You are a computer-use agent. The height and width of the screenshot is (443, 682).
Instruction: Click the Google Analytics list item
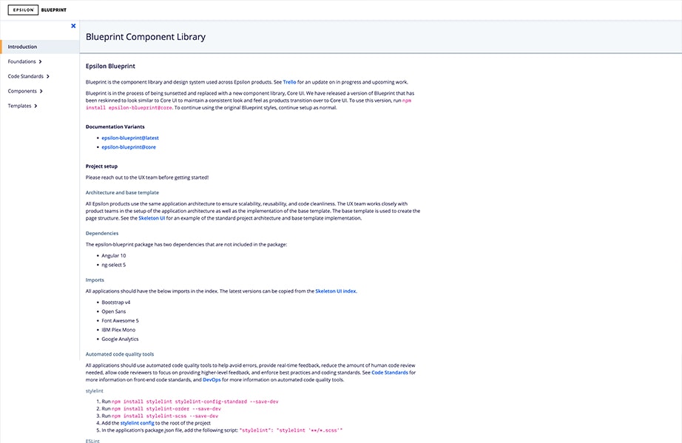tap(120, 339)
